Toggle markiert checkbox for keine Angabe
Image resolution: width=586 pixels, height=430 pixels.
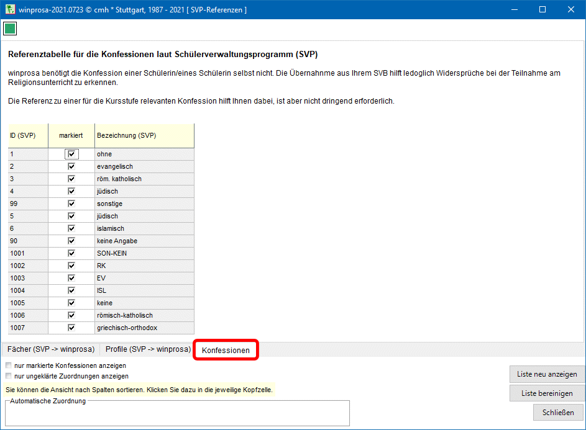click(71, 241)
